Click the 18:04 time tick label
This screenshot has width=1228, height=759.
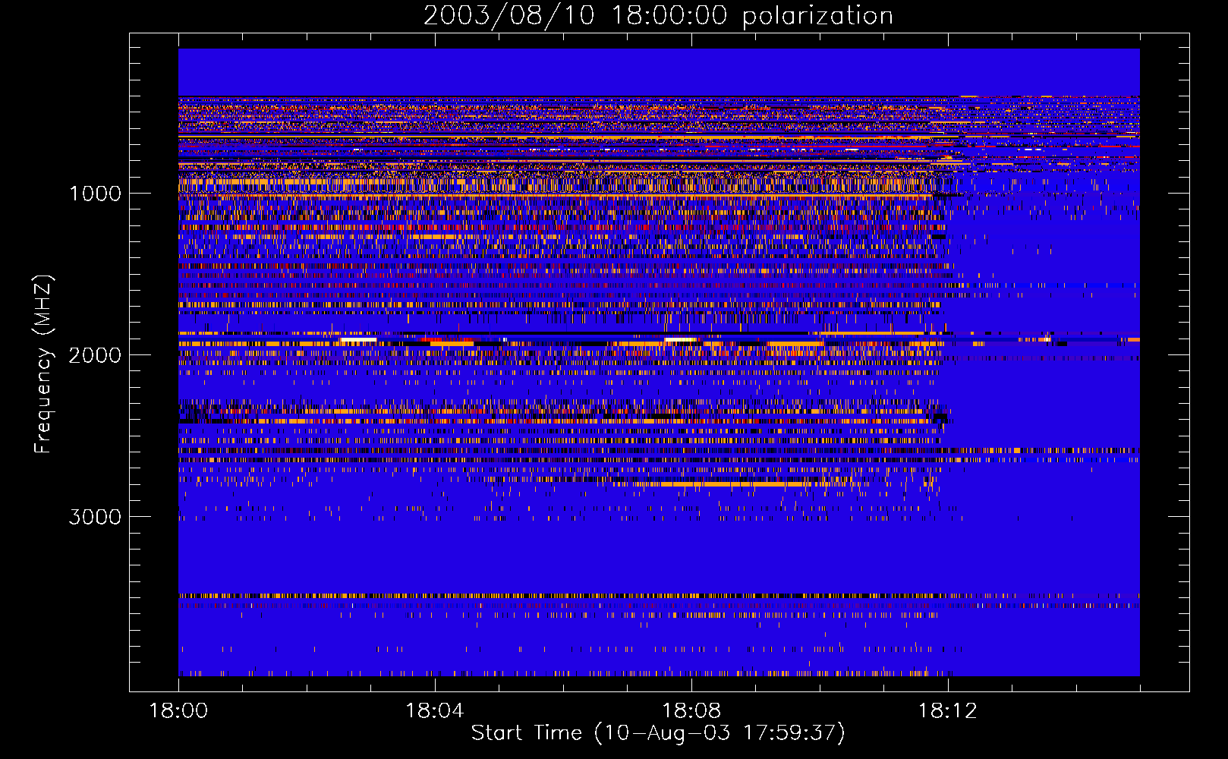pos(435,711)
